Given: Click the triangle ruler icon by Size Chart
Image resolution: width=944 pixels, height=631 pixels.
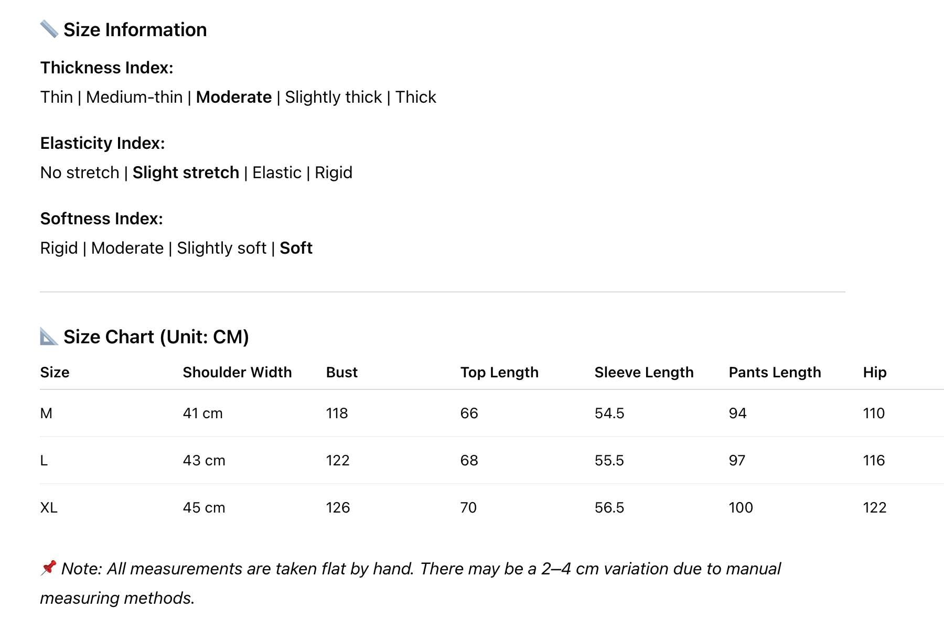Looking at the screenshot, I should (x=49, y=336).
